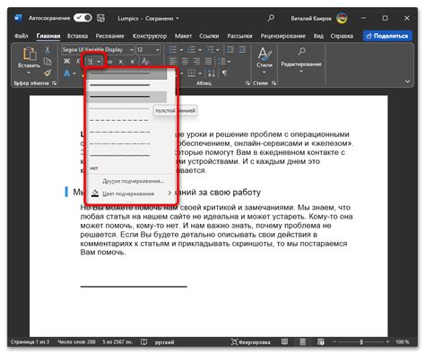Viewport: 425px width, 354px height.
Task: Click the 'Страница 1 из 3' indicator
Action: click(x=30, y=342)
